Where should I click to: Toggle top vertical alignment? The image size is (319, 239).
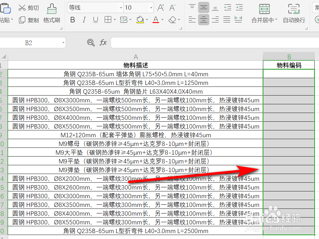coord(192,7)
